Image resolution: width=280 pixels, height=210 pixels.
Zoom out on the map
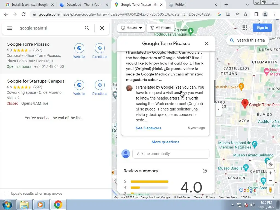pyautogui.click(x=270, y=180)
